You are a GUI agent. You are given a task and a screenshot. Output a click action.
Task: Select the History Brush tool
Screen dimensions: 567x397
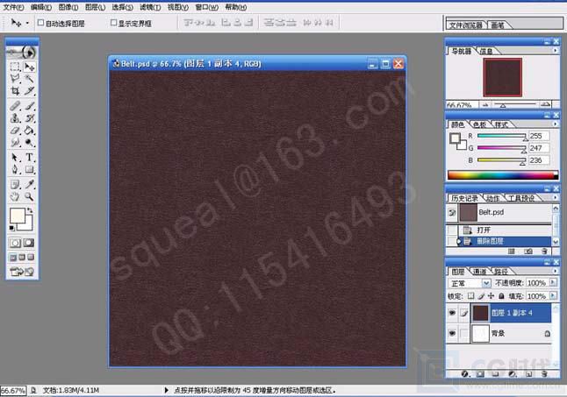(x=29, y=118)
